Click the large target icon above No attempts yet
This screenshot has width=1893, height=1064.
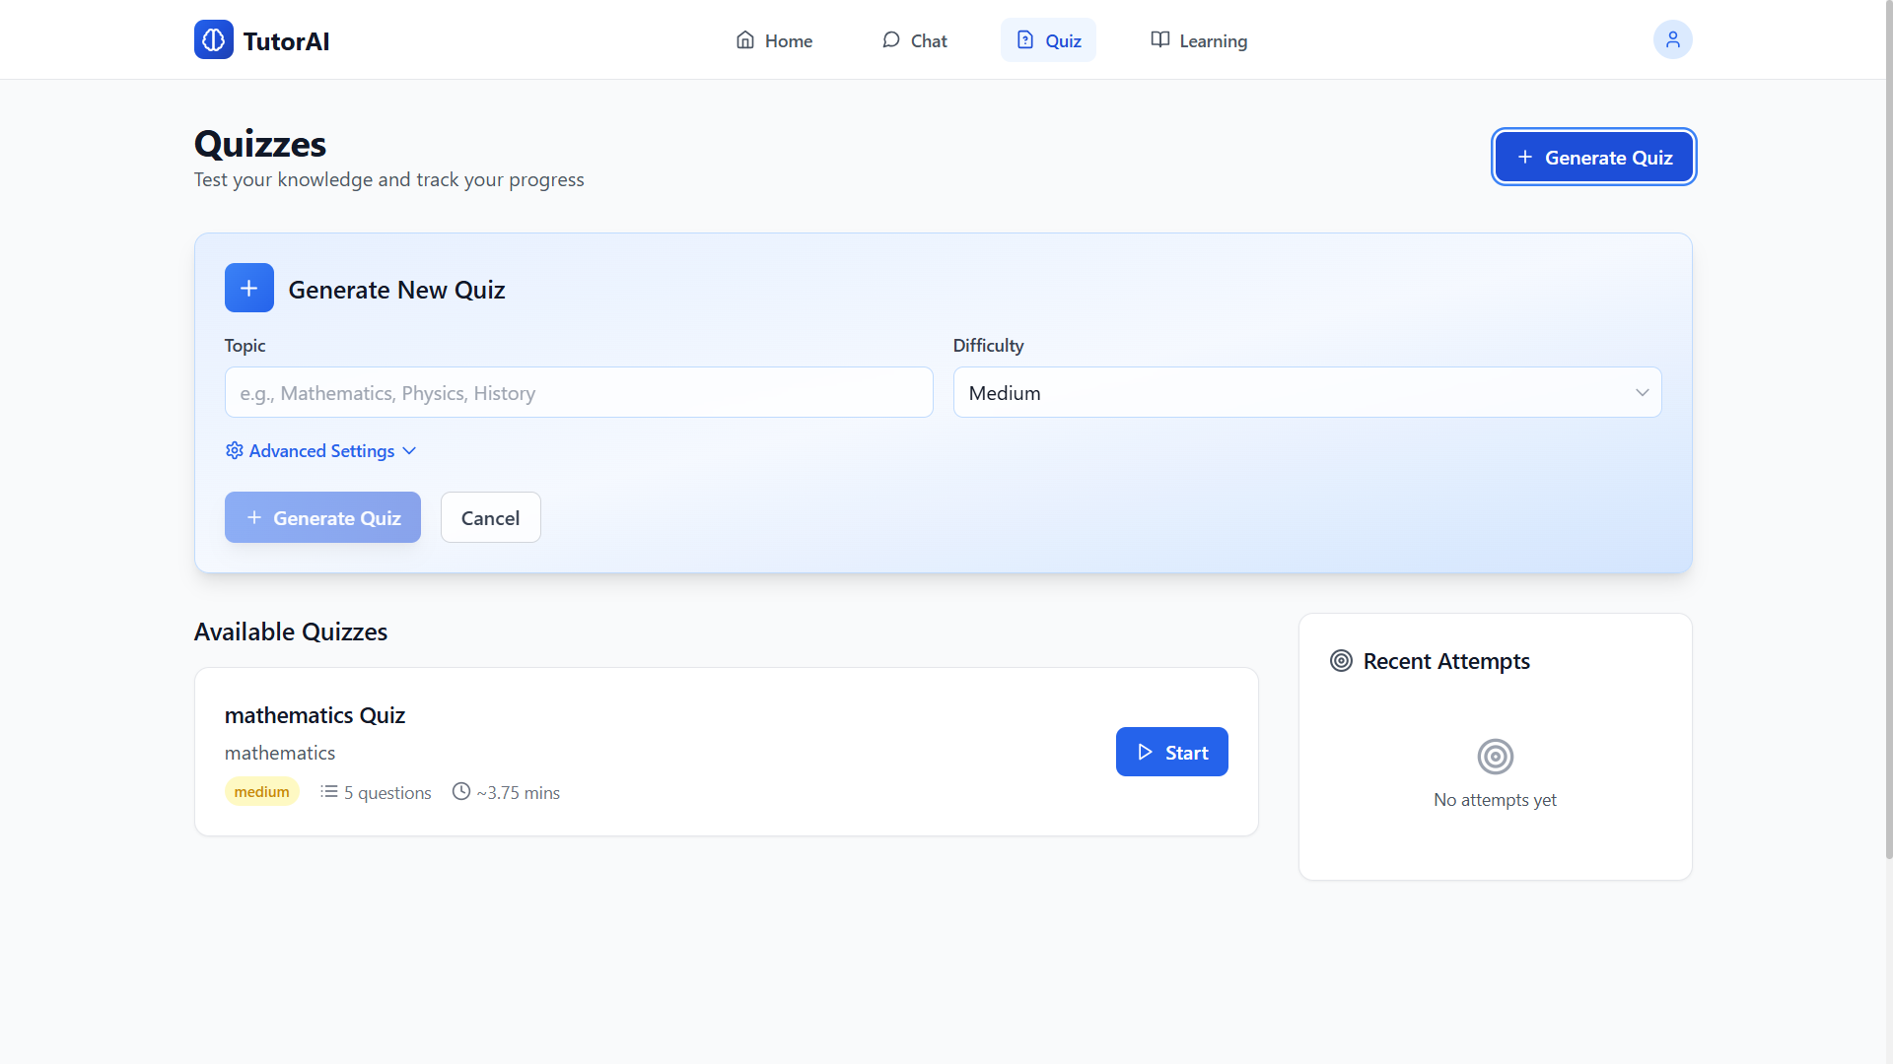[1495, 757]
